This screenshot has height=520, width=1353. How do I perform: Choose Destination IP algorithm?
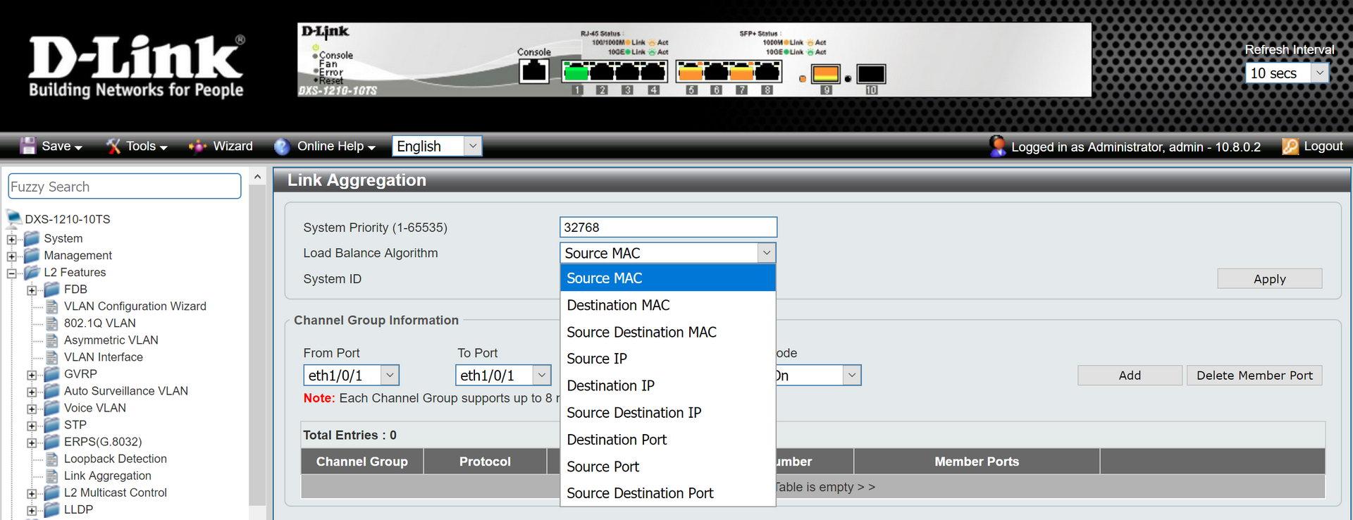point(668,385)
